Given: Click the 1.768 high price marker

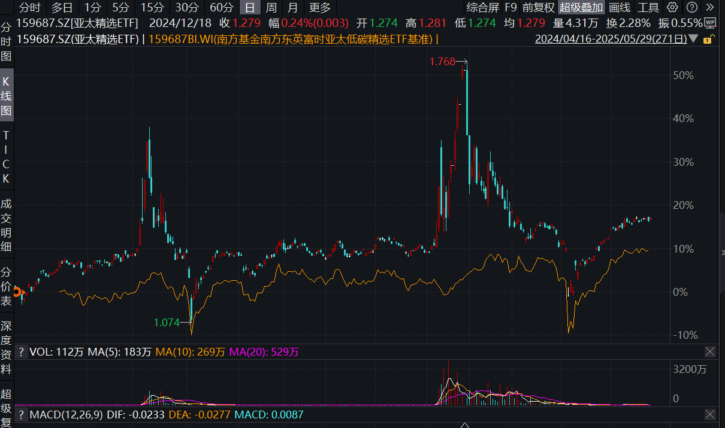Looking at the screenshot, I should pyautogui.click(x=442, y=62).
